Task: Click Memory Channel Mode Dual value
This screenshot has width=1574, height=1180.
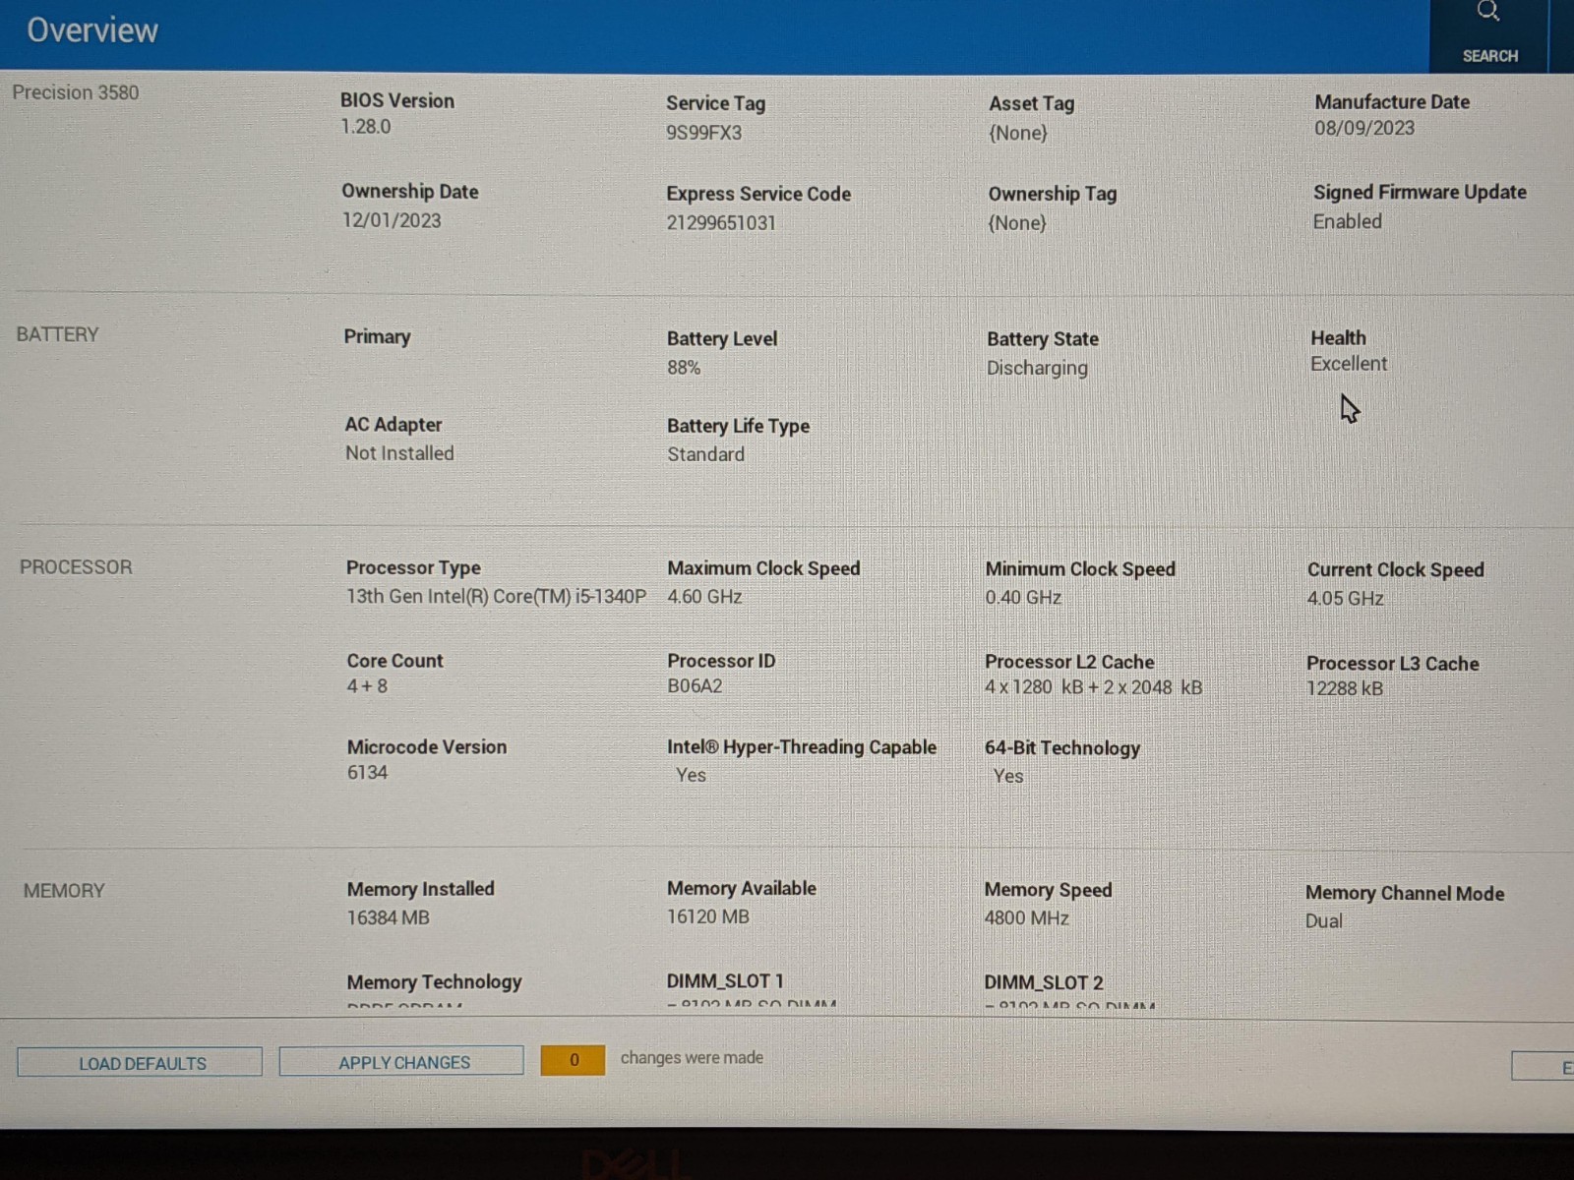Action: click(1323, 921)
